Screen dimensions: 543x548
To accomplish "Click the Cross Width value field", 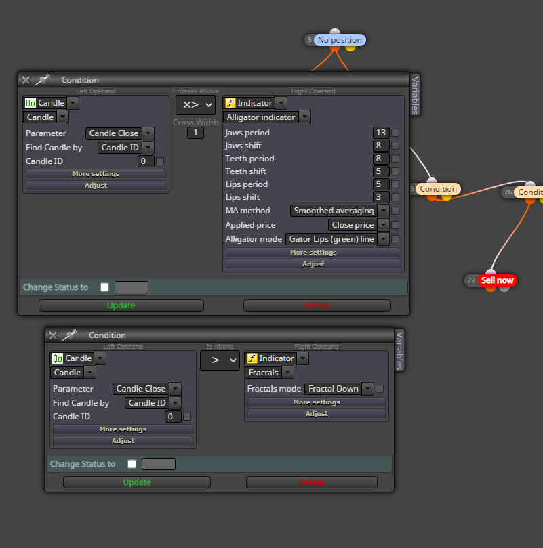I will tap(196, 133).
